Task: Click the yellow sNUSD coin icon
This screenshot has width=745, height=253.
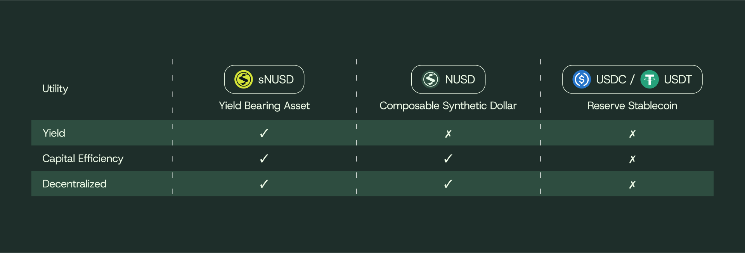Action: click(244, 79)
